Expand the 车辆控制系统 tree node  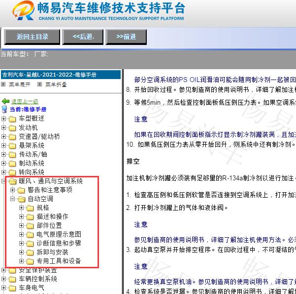[3, 279]
